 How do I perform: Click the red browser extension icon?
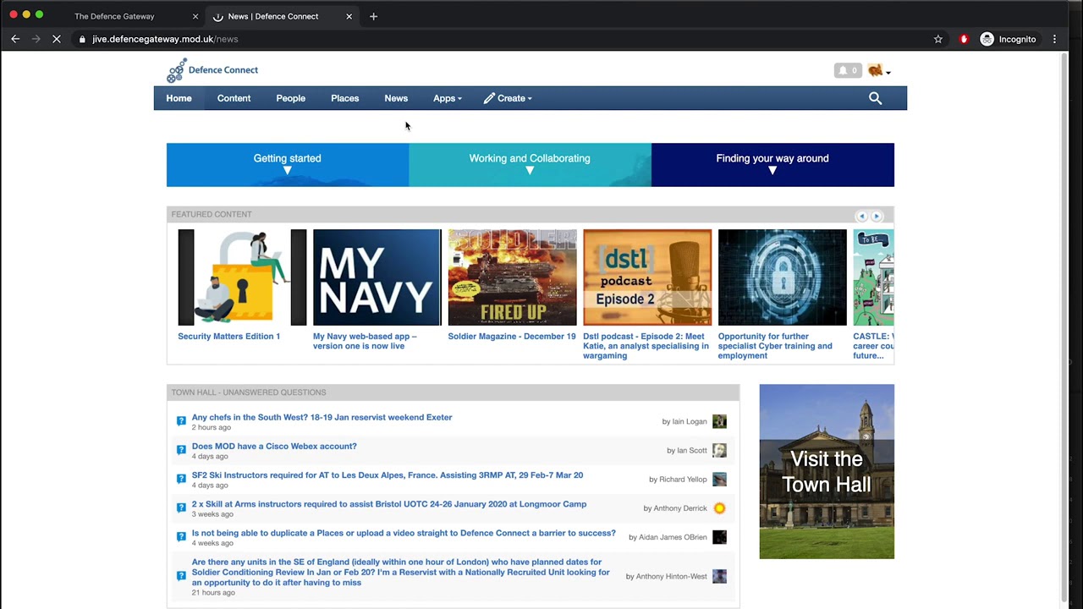tap(964, 39)
